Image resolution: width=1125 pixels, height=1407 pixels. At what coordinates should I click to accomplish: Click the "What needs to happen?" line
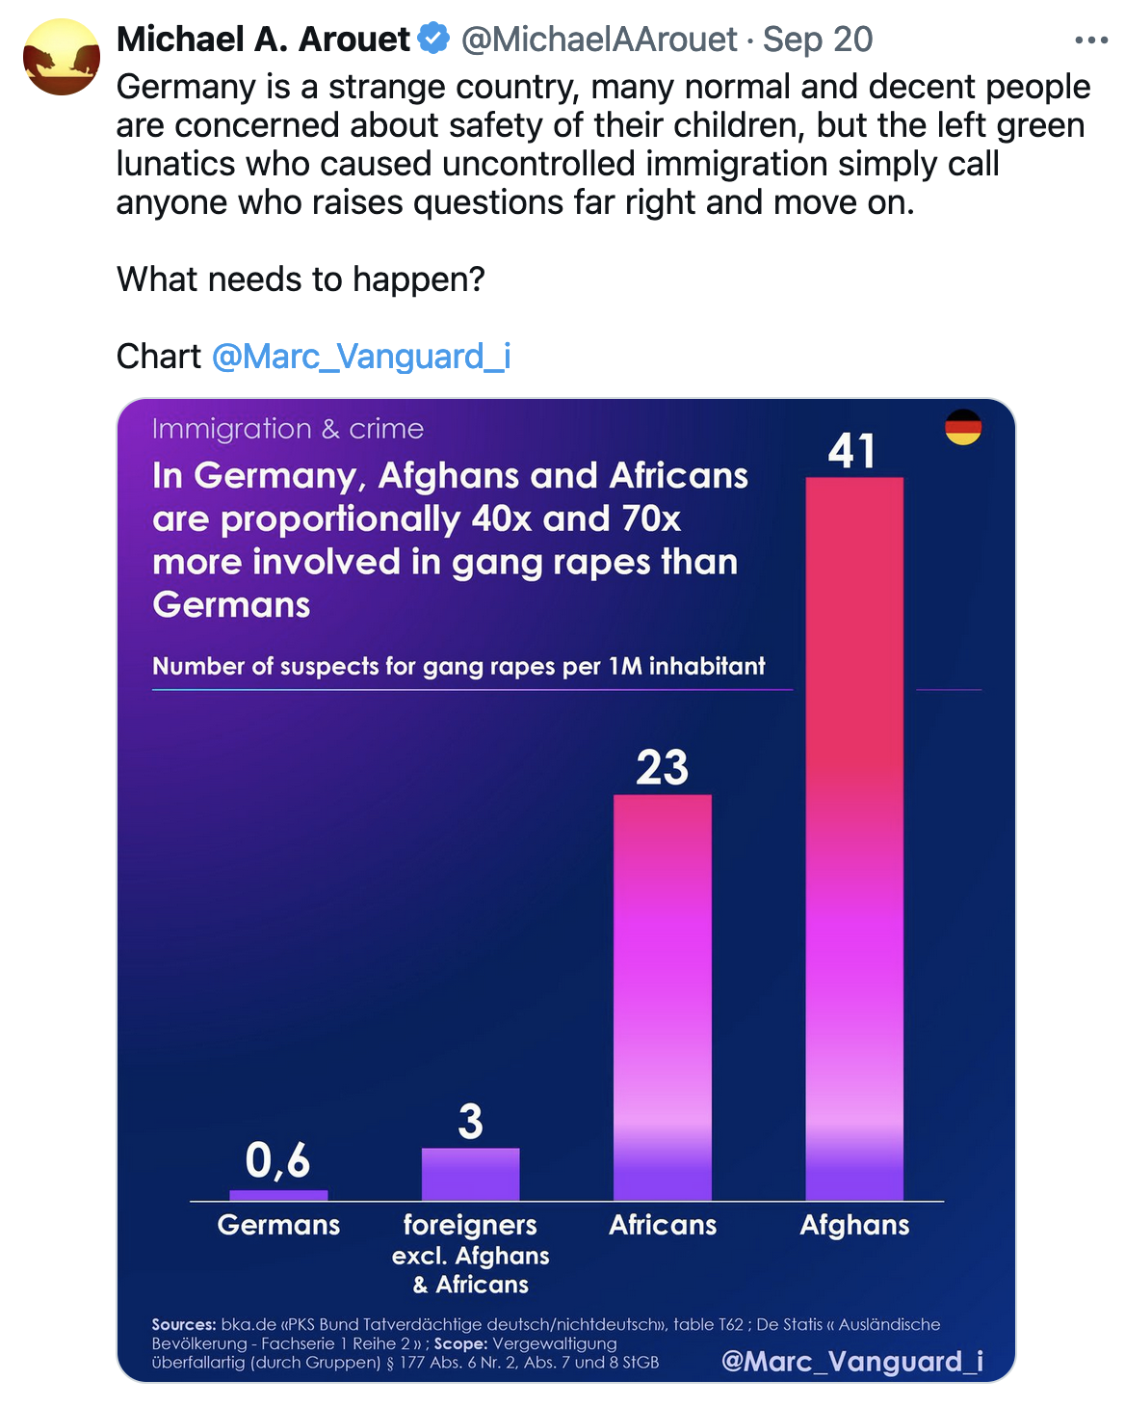[x=301, y=279]
